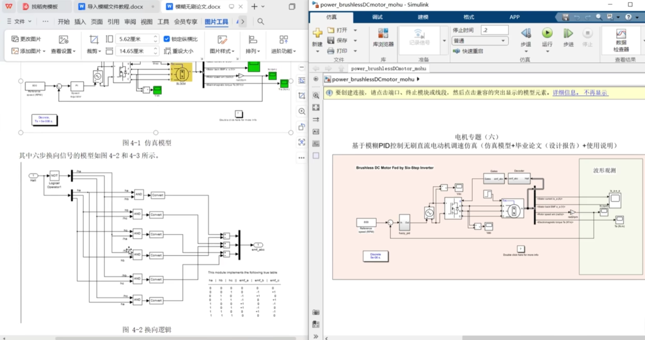This screenshot has width=645, height=340.
Task: Click the Do Not Show Again link
Action: click(x=595, y=93)
